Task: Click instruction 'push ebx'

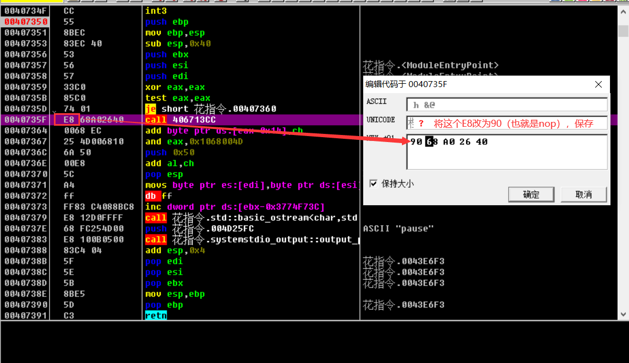Action: point(167,54)
